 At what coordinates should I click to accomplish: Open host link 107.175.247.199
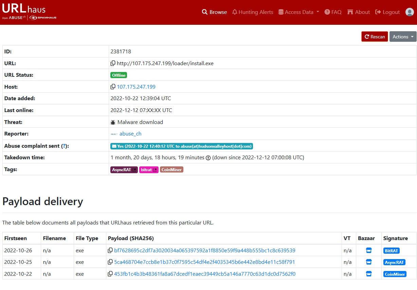(x=136, y=87)
